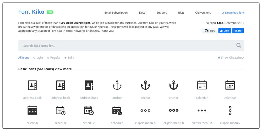
Task: Open the Old versions page
Action: 203,13
